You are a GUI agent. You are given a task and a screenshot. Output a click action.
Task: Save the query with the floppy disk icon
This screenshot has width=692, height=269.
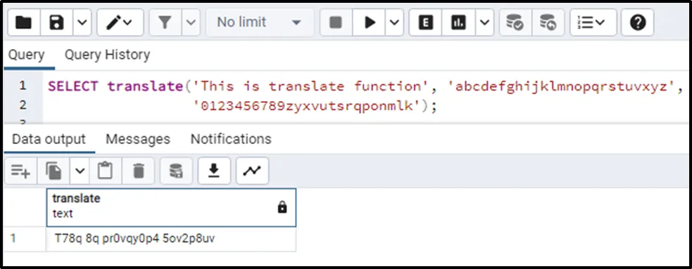point(56,22)
